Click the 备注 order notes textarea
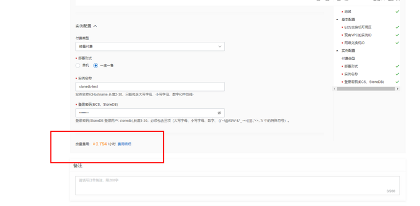This screenshot has height=206, width=420. tap(238, 185)
